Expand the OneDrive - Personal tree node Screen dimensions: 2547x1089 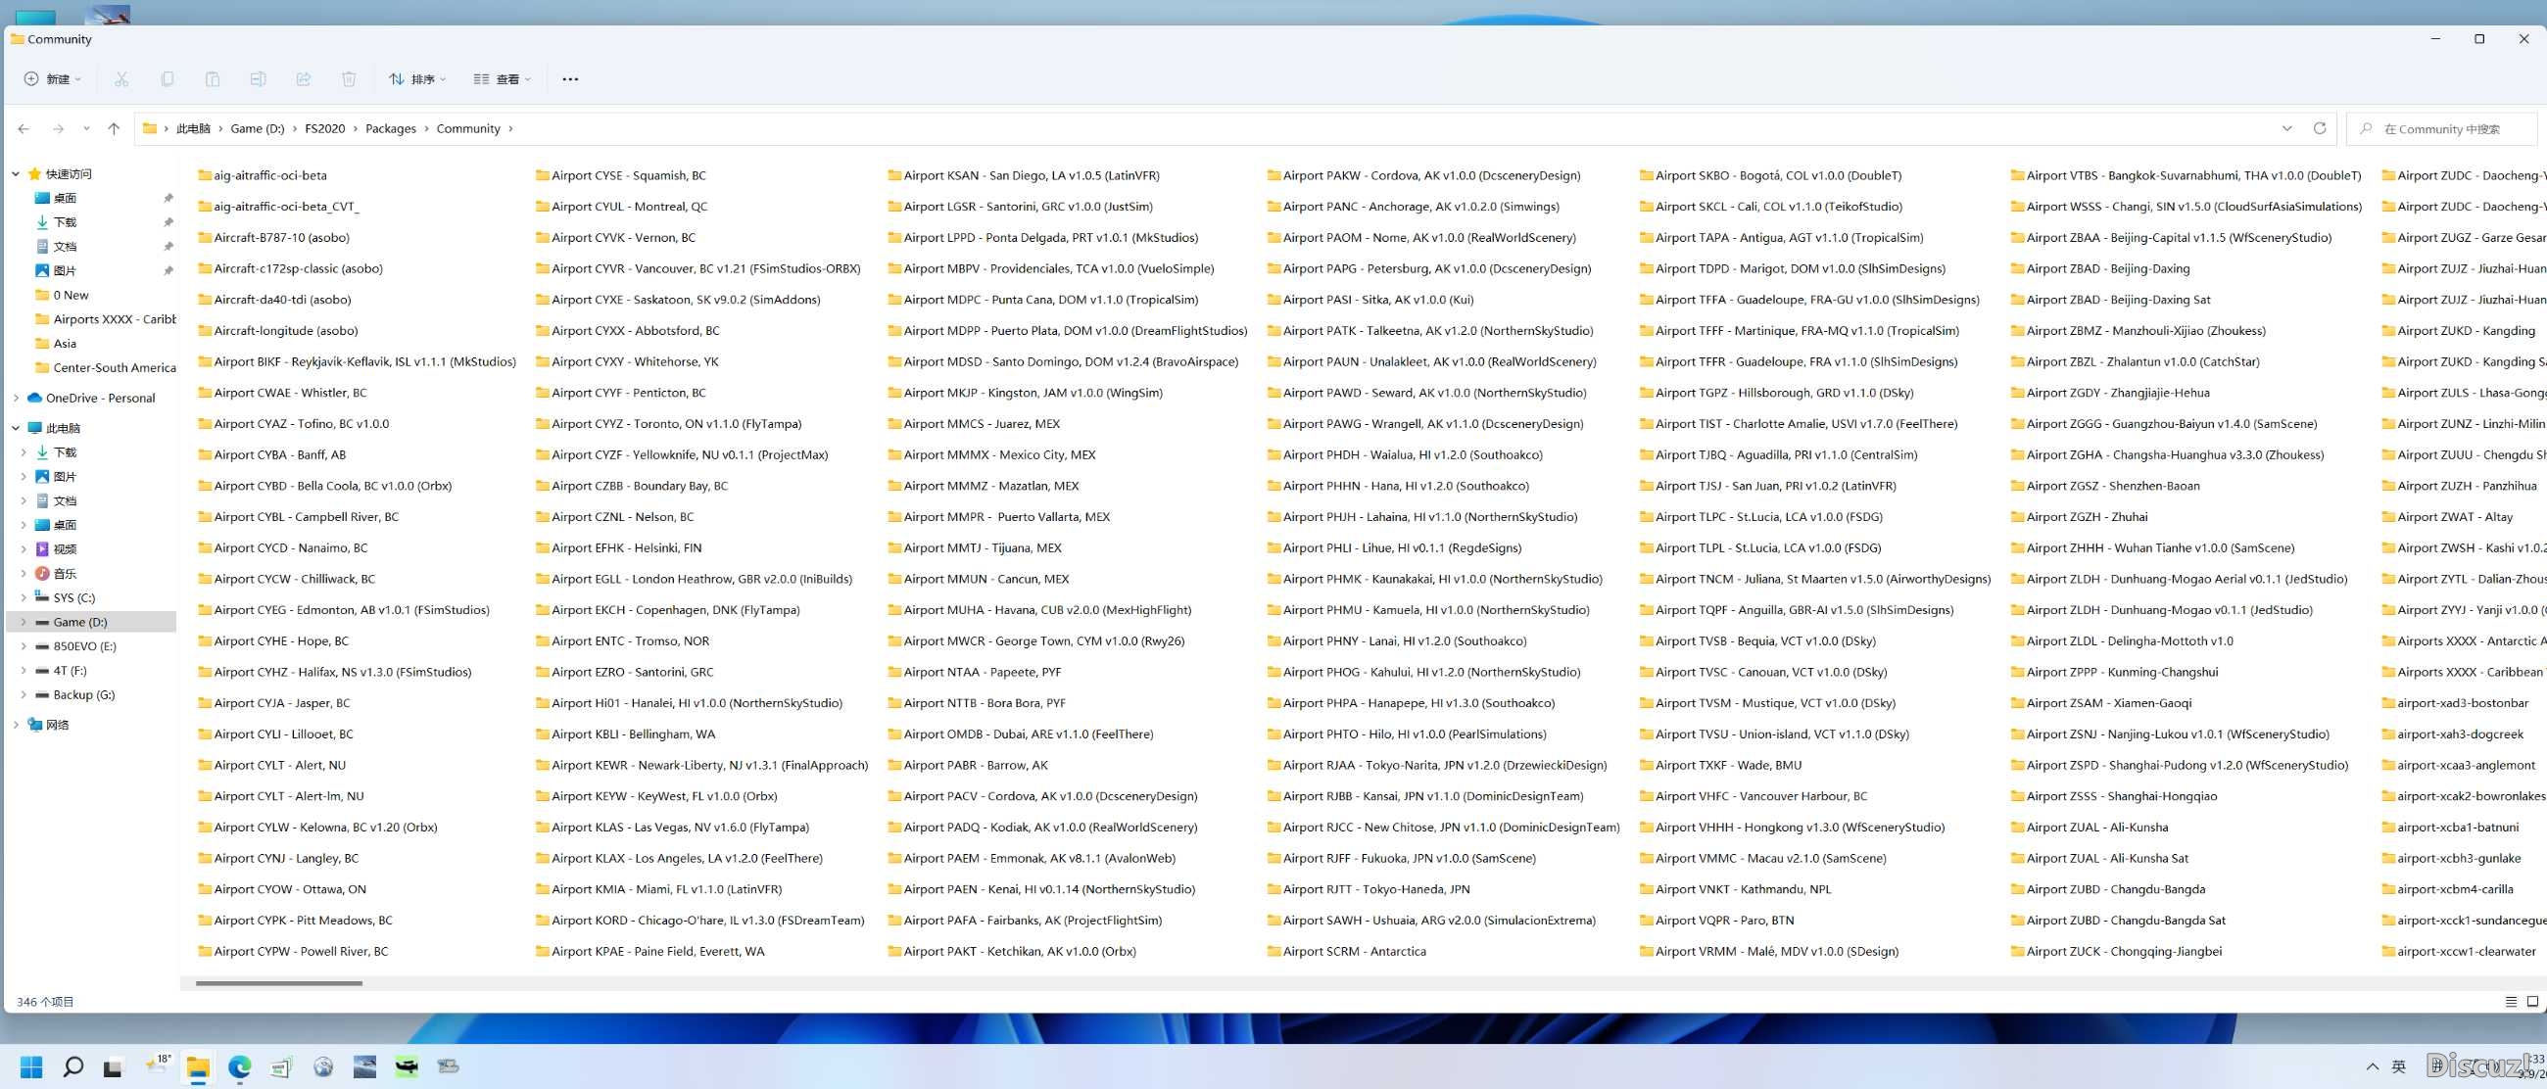coord(16,399)
